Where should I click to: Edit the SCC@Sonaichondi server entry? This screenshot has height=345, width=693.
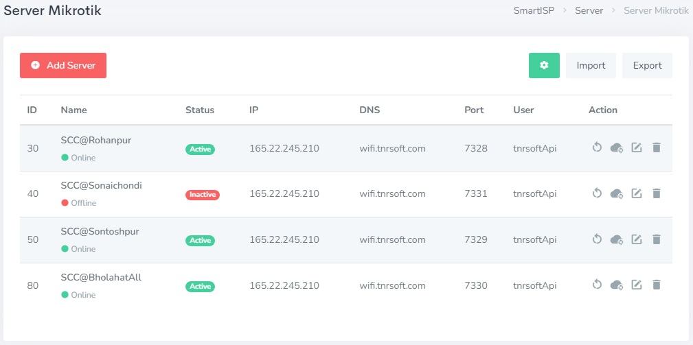637,193
